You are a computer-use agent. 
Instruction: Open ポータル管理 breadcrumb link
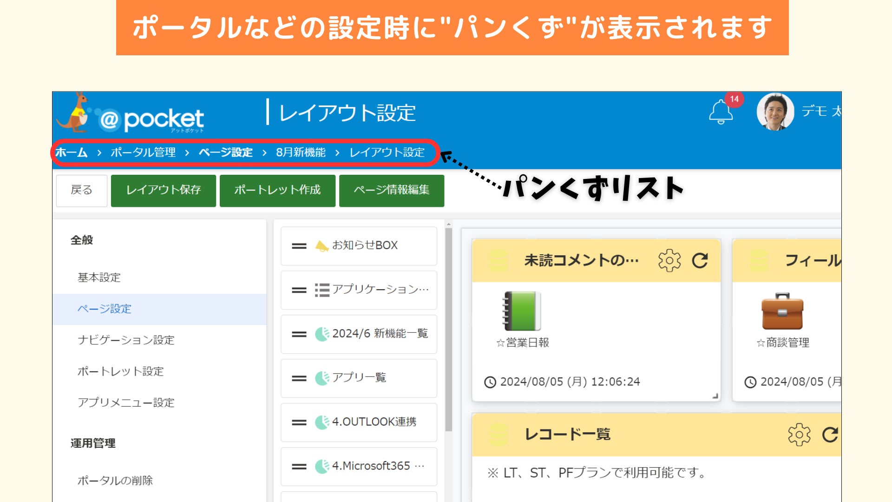pos(143,152)
